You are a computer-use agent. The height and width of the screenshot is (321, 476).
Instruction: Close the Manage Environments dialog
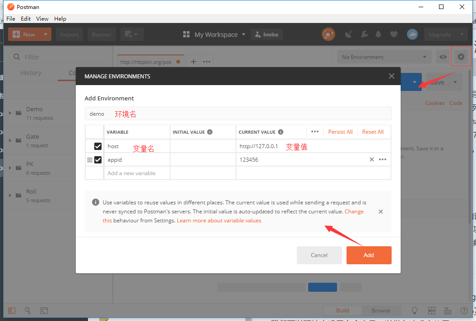coord(391,77)
